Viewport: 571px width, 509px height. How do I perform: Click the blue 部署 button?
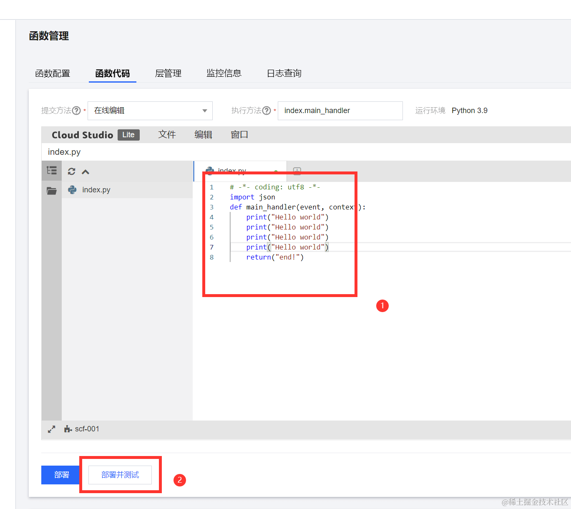(x=61, y=475)
